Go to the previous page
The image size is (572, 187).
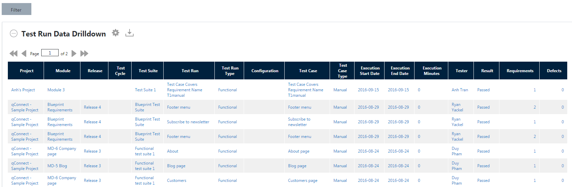24,53
